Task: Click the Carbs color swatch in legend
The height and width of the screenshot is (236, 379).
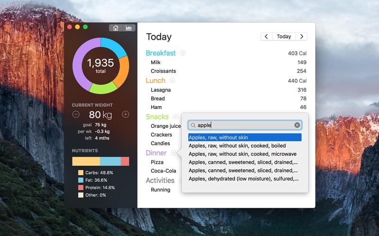Action: tap(81, 173)
